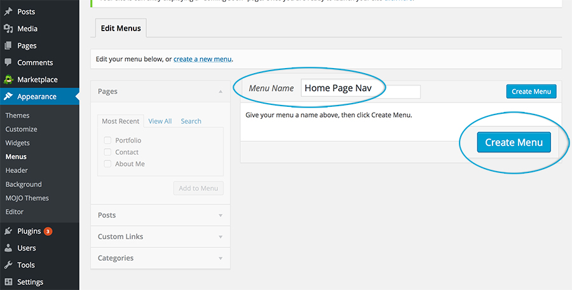Click the Contact page label
The width and height of the screenshot is (572, 290).
(x=127, y=152)
